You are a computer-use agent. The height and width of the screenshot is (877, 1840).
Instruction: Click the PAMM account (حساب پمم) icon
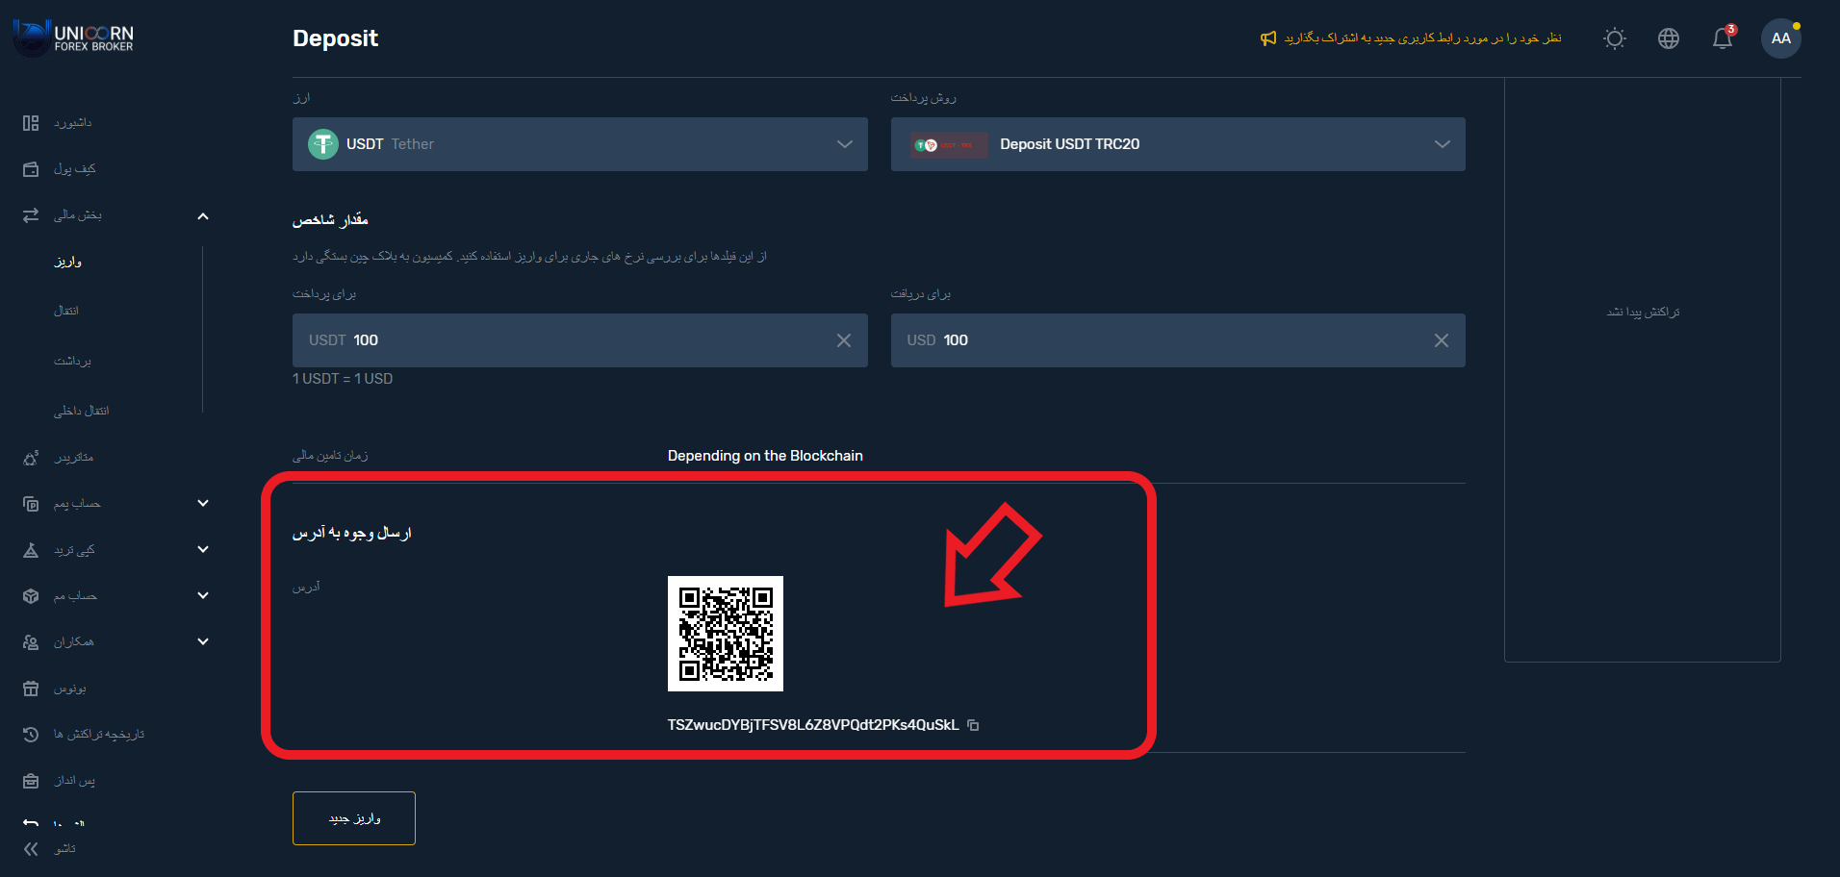click(31, 504)
